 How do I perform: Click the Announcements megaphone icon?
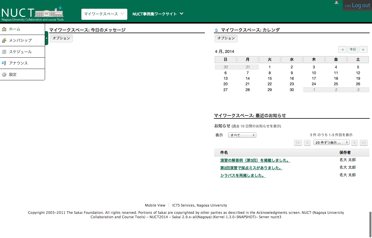tap(4, 63)
